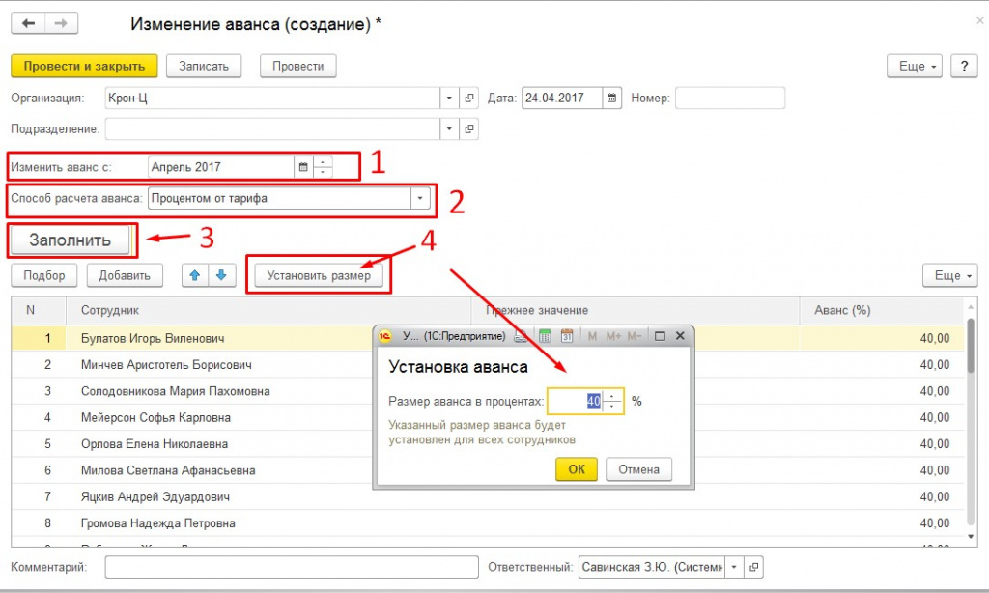
Task: Click the 40,00 advance value for Булатов
Action: coord(934,339)
